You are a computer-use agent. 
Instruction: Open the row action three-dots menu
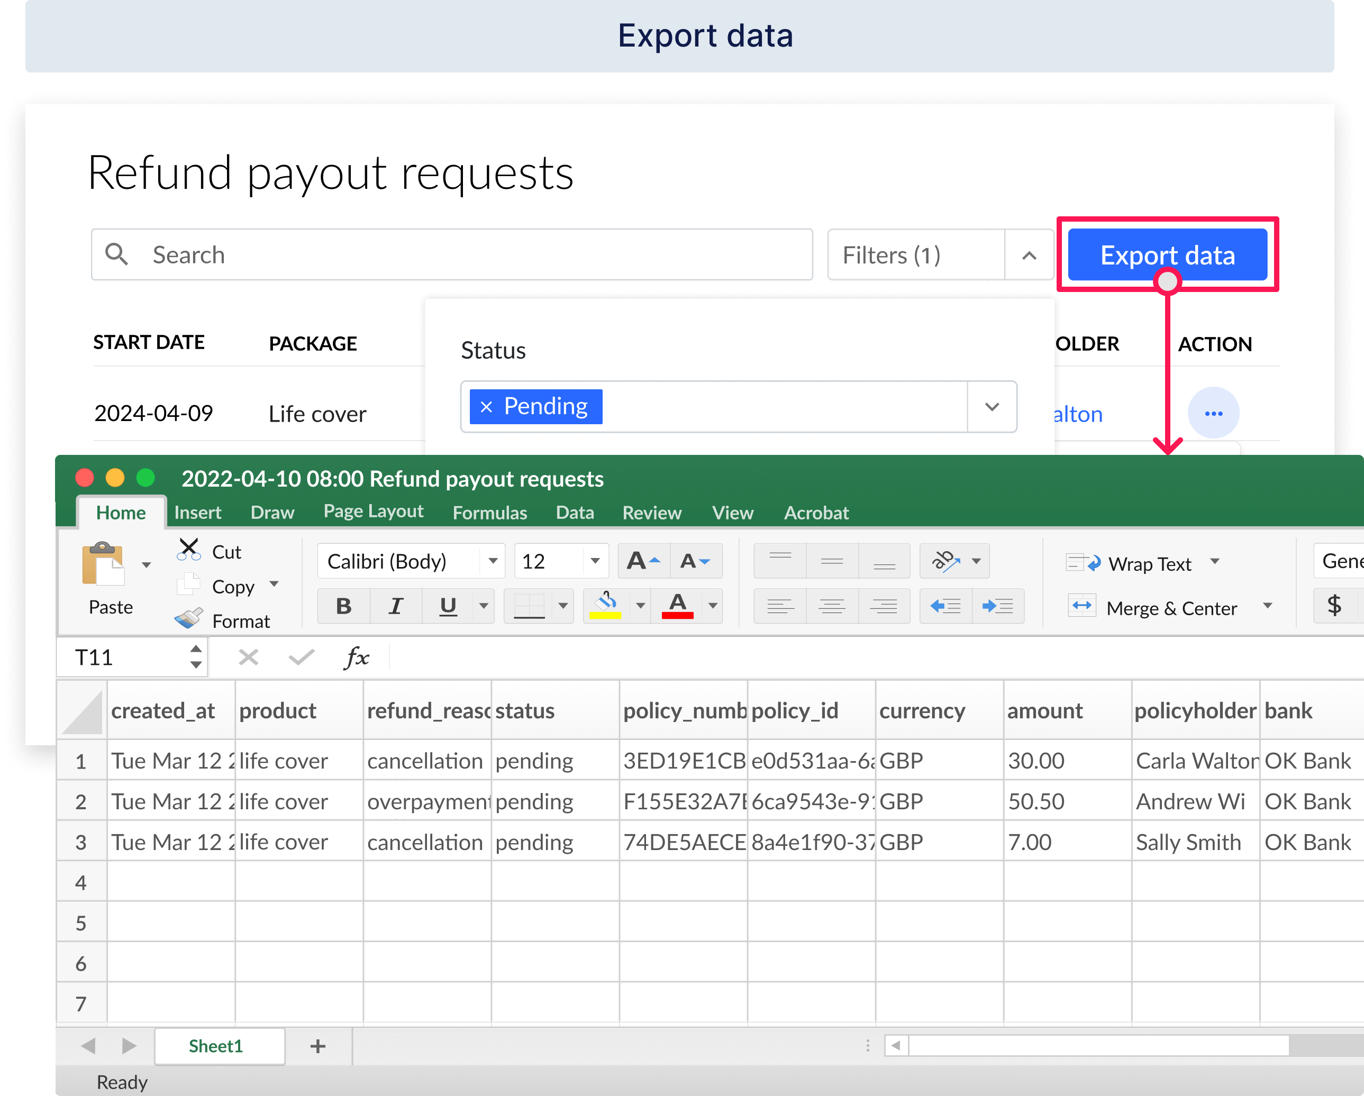pyautogui.click(x=1213, y=413)
